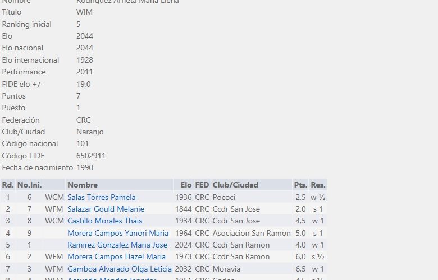Click the Club/Ciudad column header
This screenshot has height=280, width=438.
tap(235, 185)
